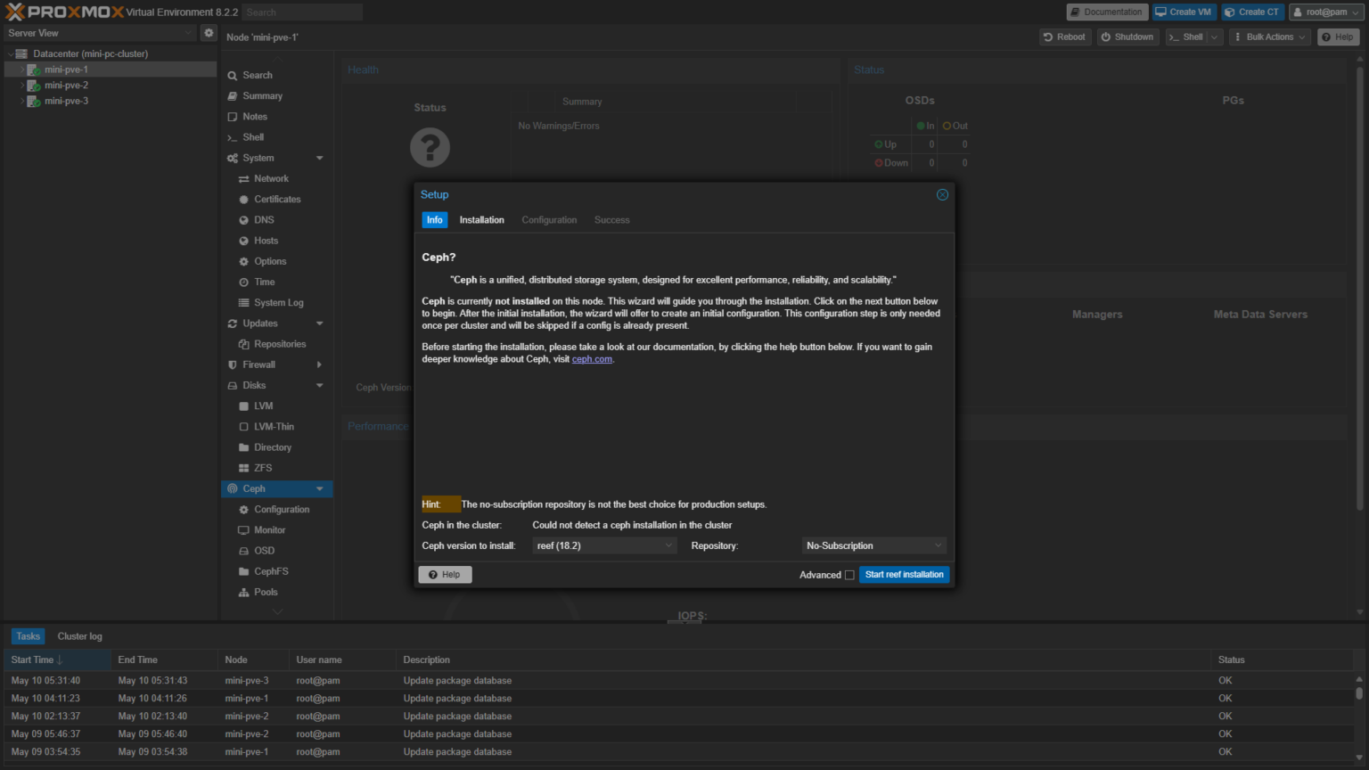The height and width of the screenshot is (770, 1369).
Task: Click Start reef installation
Action: tap(904, 575)
